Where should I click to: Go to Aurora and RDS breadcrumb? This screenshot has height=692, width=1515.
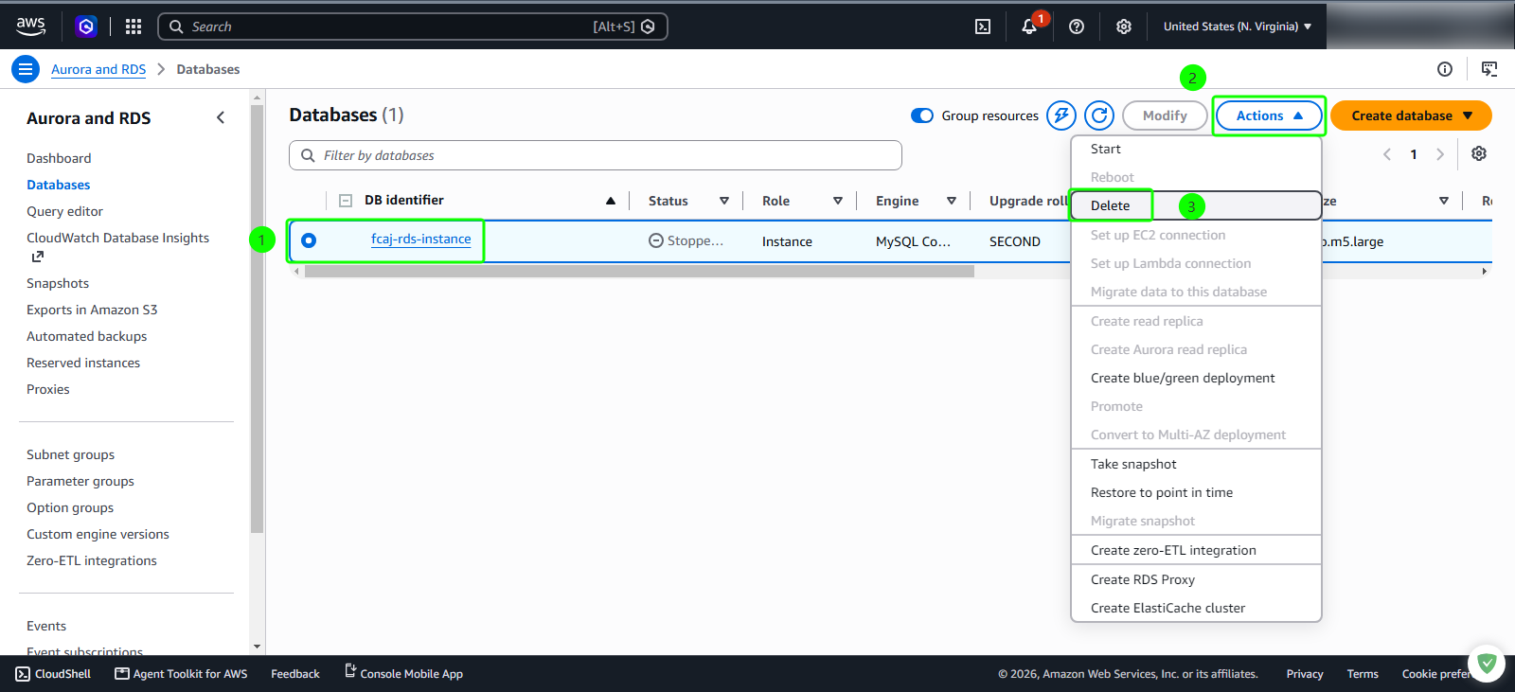[x=98, y=69]
